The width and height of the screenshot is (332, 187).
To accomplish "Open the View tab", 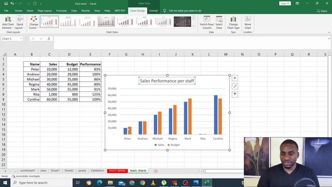I will click(x=97, y=10).
